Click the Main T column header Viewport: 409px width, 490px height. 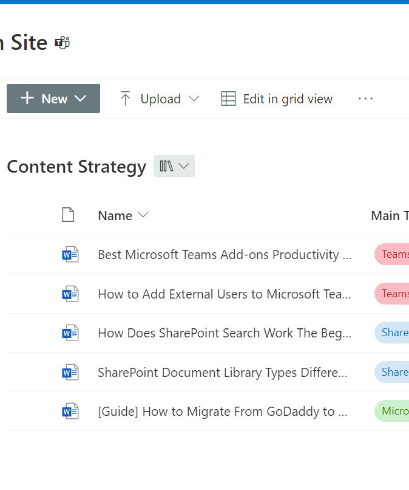point(390,216)
